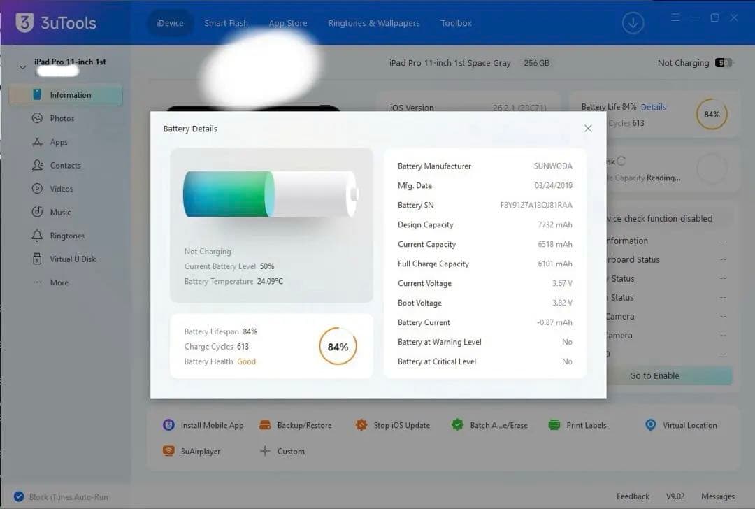Launch 3uAirplayer tool

coord(191,451)
